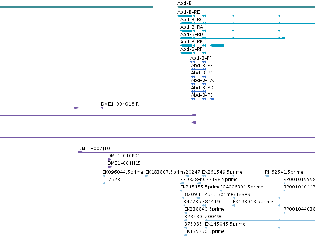Click the DME1-004O18.R arrow glyph
This screenshot has height=237, width=315.
click(x=102, y=108)
